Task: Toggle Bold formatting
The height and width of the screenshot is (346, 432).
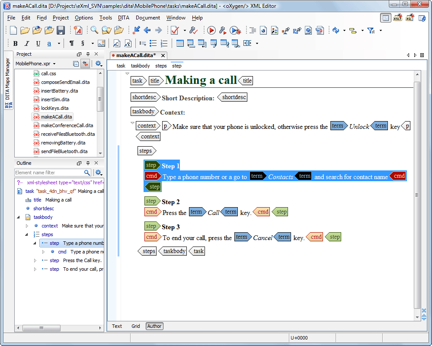Action: click(x=16, y=43)
